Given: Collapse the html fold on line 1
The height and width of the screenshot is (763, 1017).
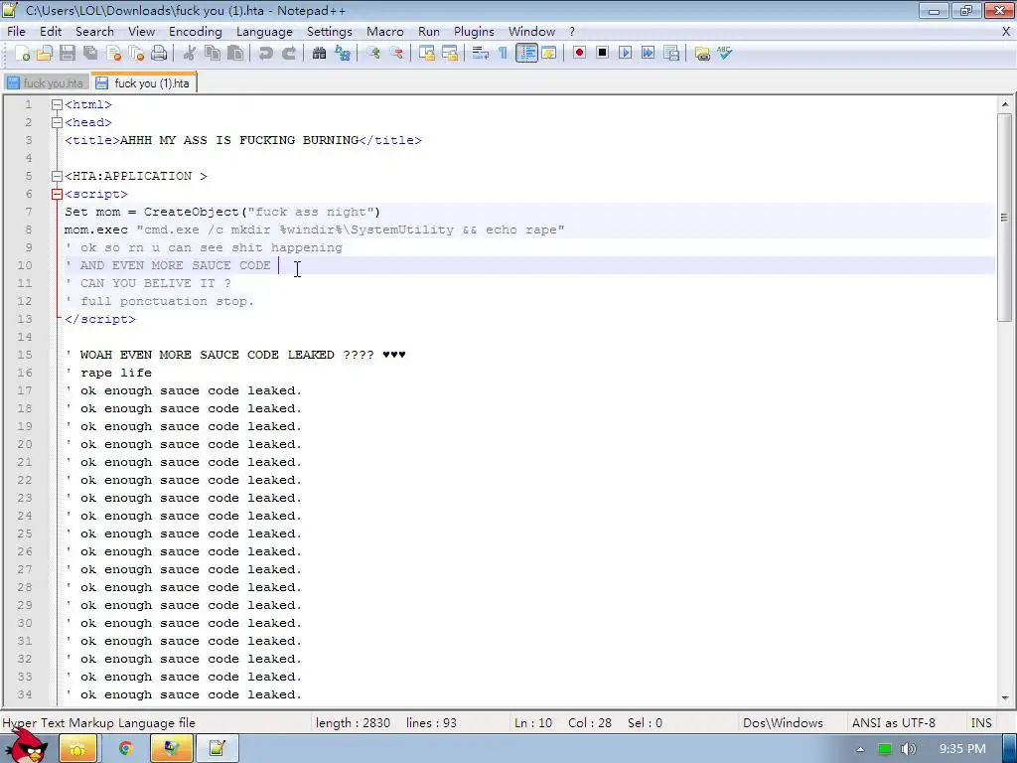Looking at the screenshot, I should (57, 104).
